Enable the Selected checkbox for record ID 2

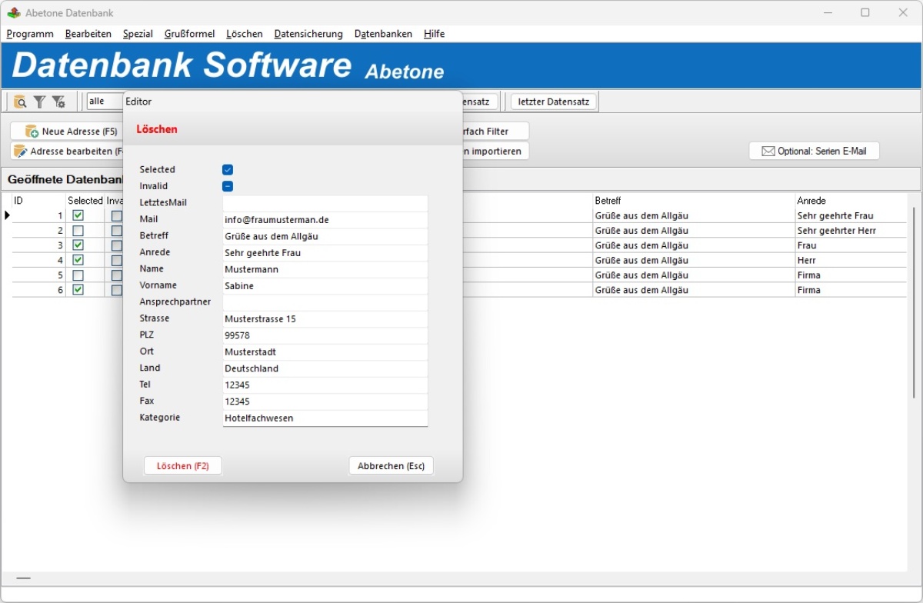(76, 230)
